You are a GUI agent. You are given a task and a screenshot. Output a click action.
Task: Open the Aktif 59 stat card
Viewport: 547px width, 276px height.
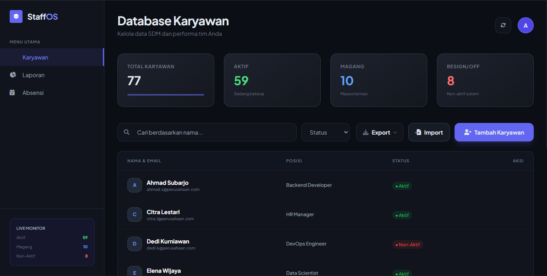coord(272,80)
